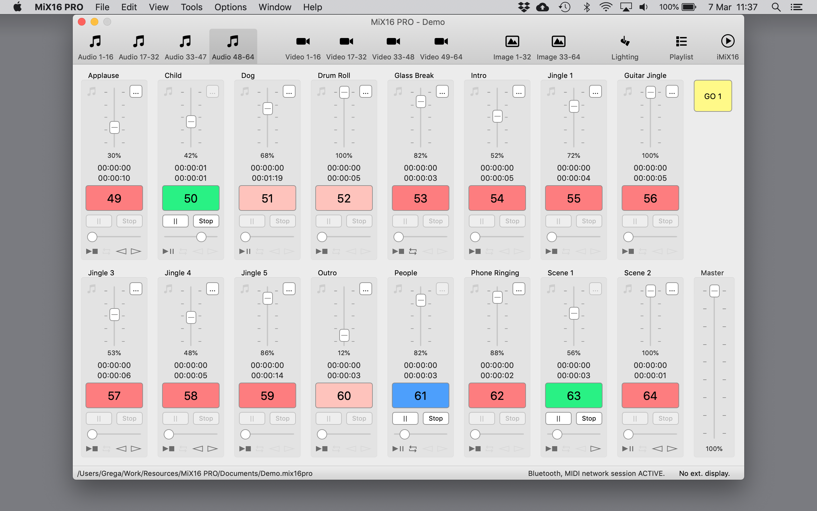Trigger player pad 61
The width and height of the screenshot is (817, 511).
point(420,395)
